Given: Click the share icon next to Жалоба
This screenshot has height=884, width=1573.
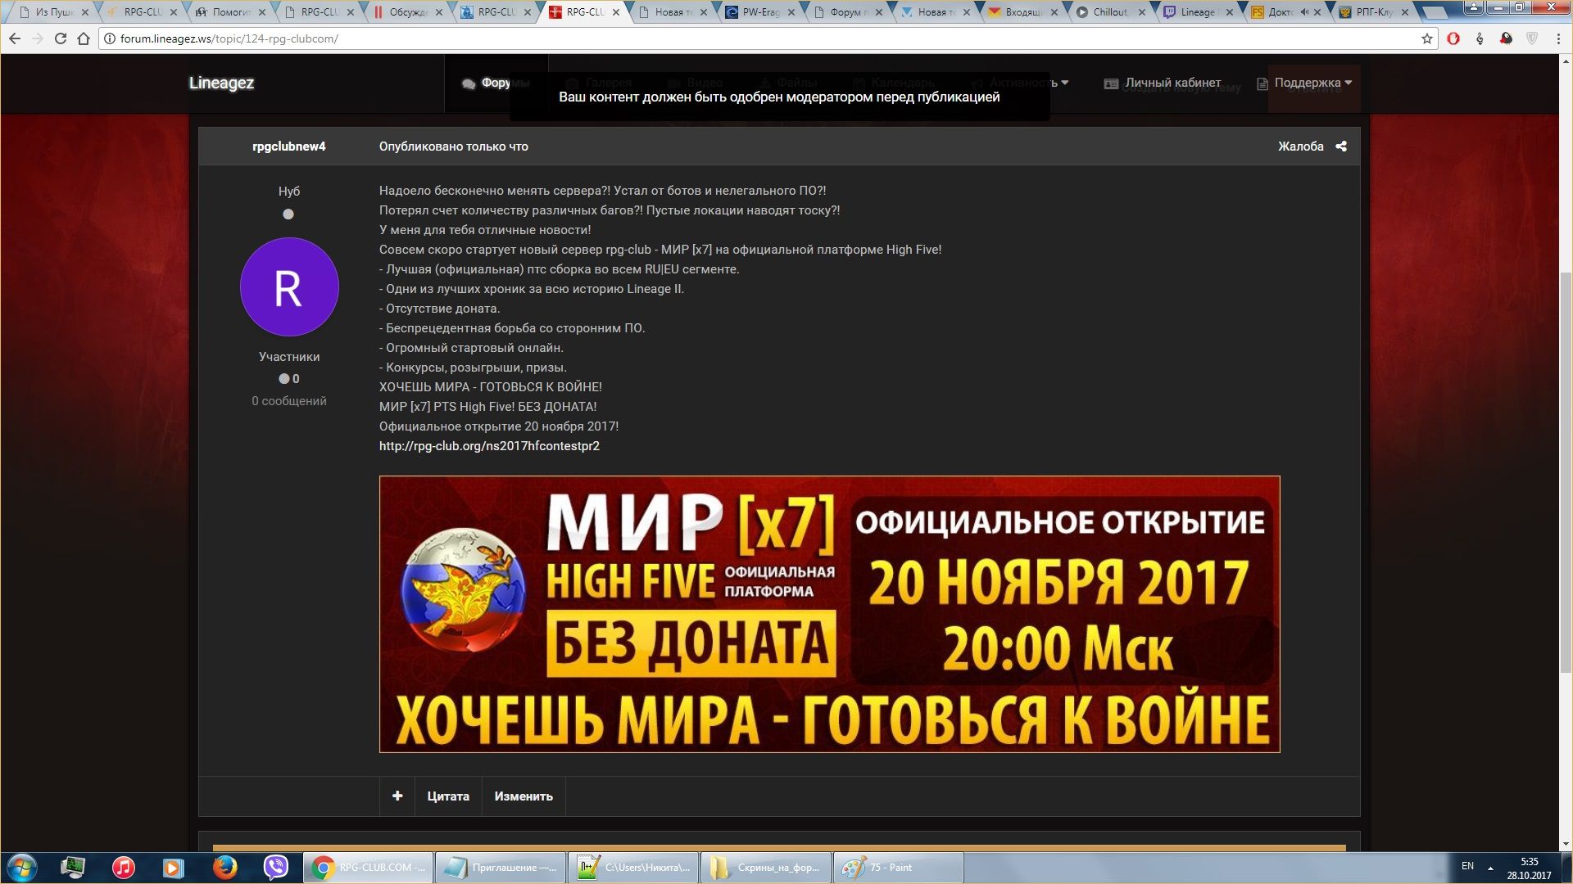Looking at the screenshot, I should tap(1341, 147).
